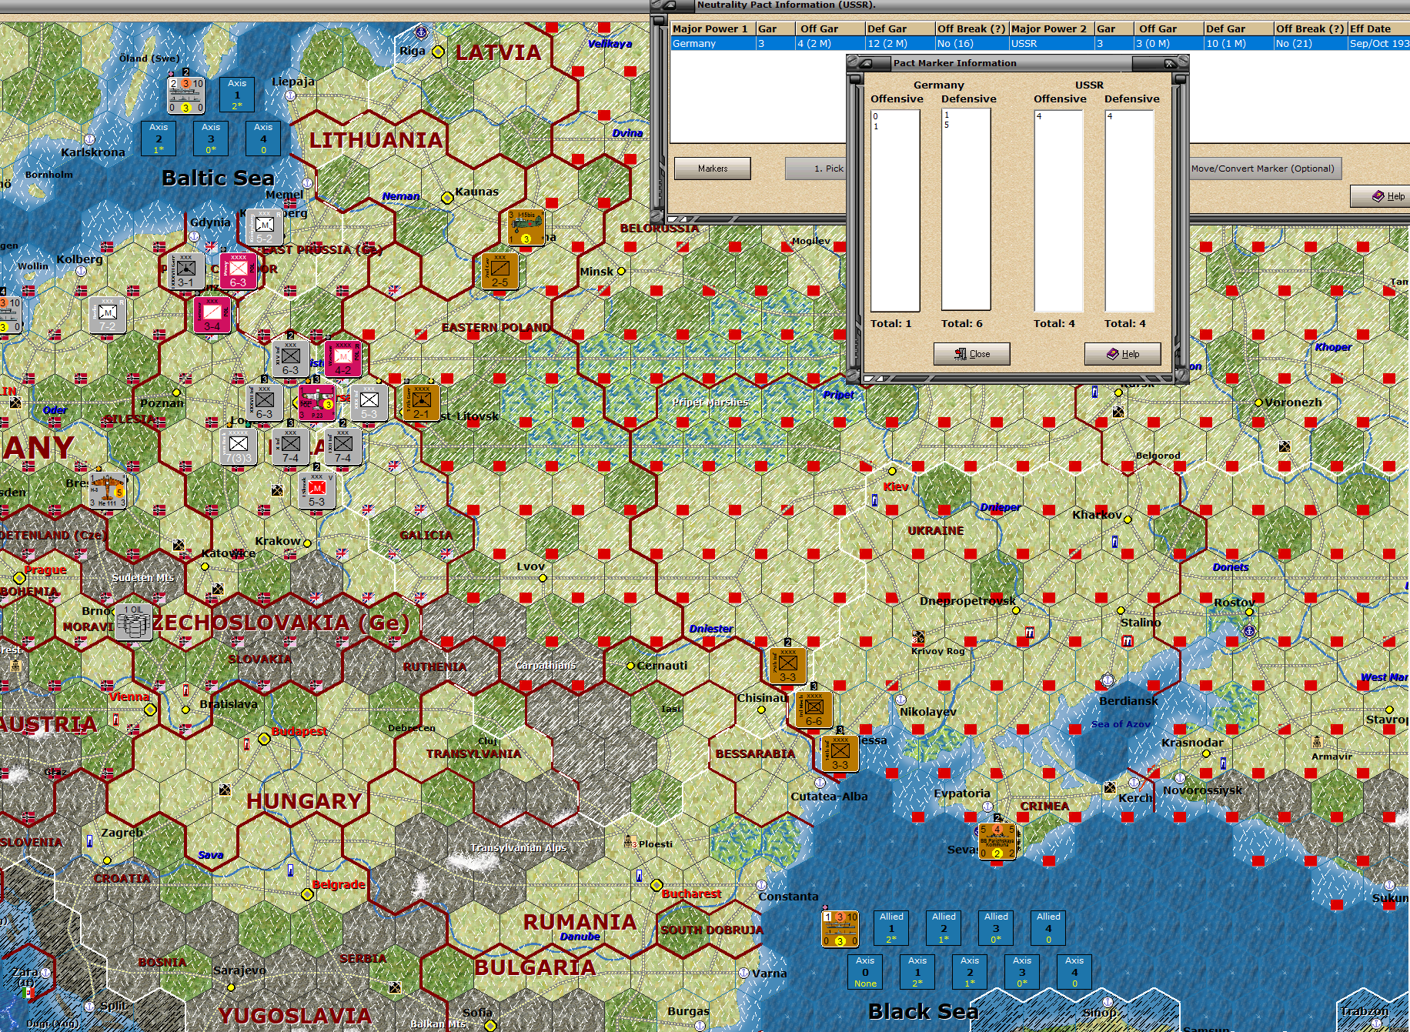Click the Markers button in Neutrality Pact window
The height and width of the screenshot is (1032, 1410).
[x=713, y=169]
